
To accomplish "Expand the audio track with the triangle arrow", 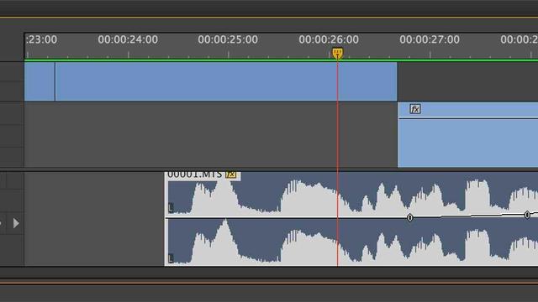I will (16, 223).
